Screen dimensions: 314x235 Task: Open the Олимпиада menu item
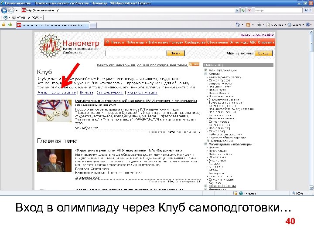[239, 42]
